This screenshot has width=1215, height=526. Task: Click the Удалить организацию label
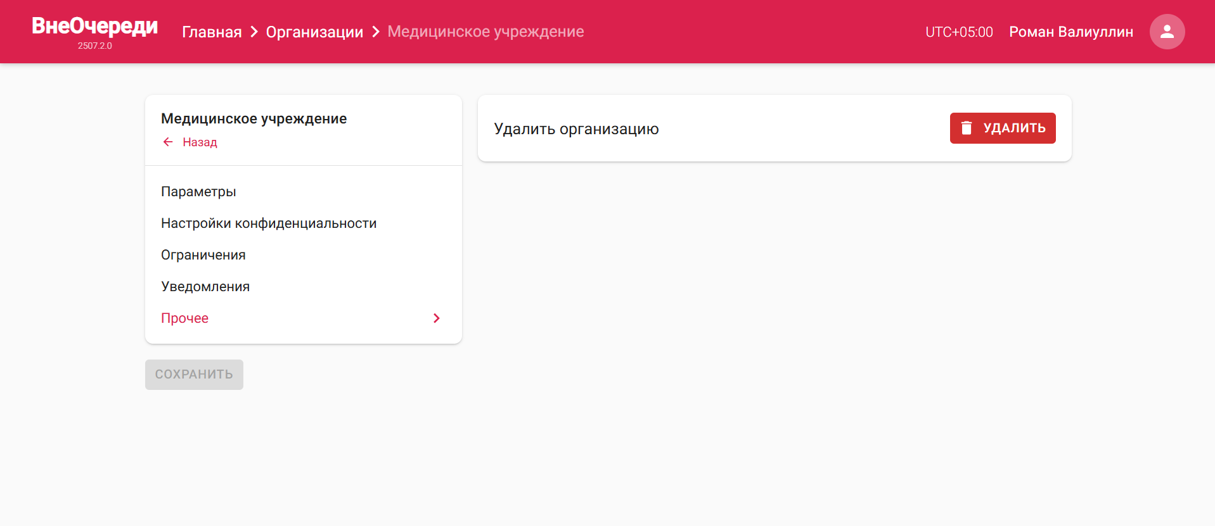pyautogui.click(x=576, y=129)
